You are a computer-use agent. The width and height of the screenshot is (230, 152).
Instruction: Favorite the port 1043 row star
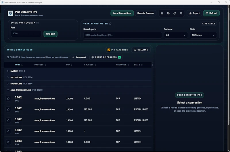(x=8, y=142)
